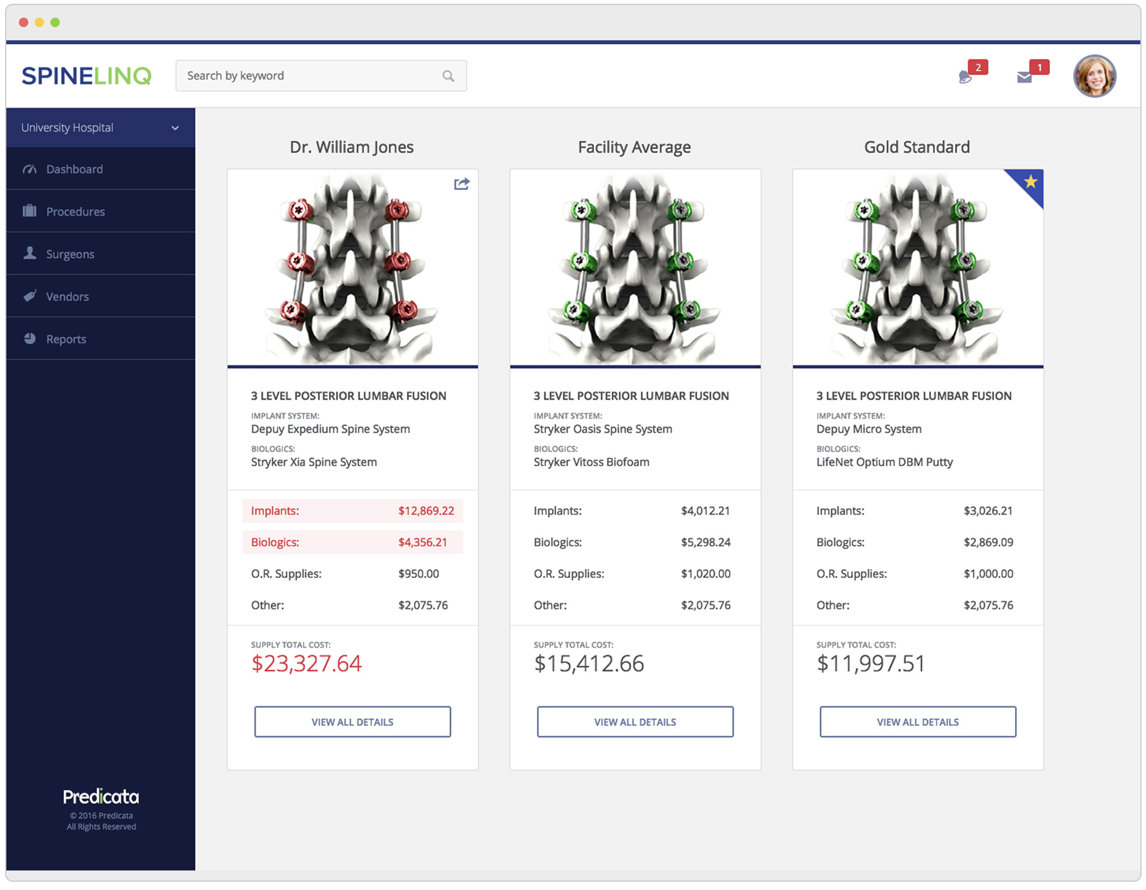The width and height of the screenshot is (1146, 890).
Task: Click the Facility Average heading
Action: [634, 147]
